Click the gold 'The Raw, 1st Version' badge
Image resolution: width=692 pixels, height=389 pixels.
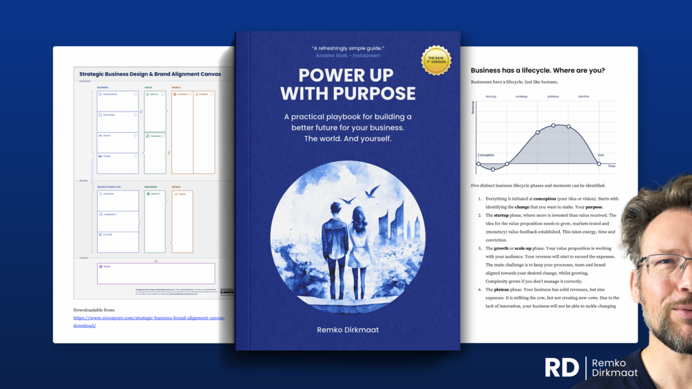tap(436, 61)
